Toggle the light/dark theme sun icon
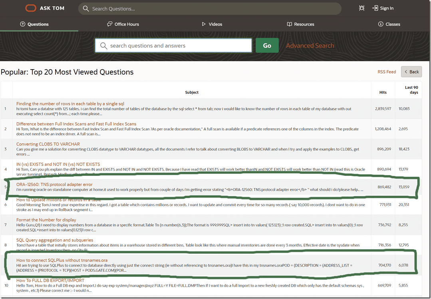 pyautogui.click(x=361, y=8)
